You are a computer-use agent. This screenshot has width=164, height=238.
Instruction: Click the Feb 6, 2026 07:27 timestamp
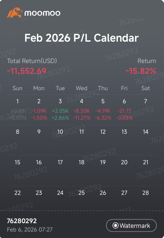coord(30,230)
